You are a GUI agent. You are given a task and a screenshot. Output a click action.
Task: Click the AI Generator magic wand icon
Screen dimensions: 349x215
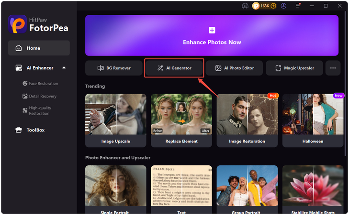(x=160, y=68)
